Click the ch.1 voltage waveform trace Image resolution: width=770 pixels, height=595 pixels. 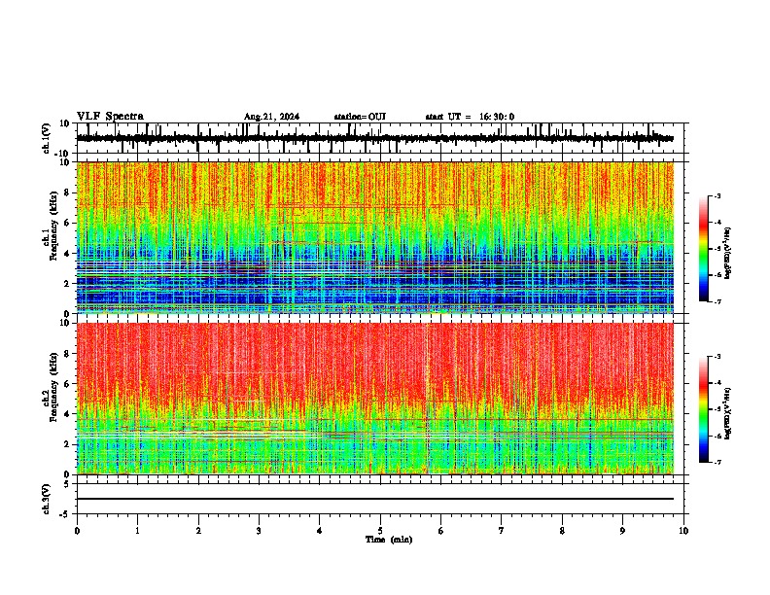(374, 138)
